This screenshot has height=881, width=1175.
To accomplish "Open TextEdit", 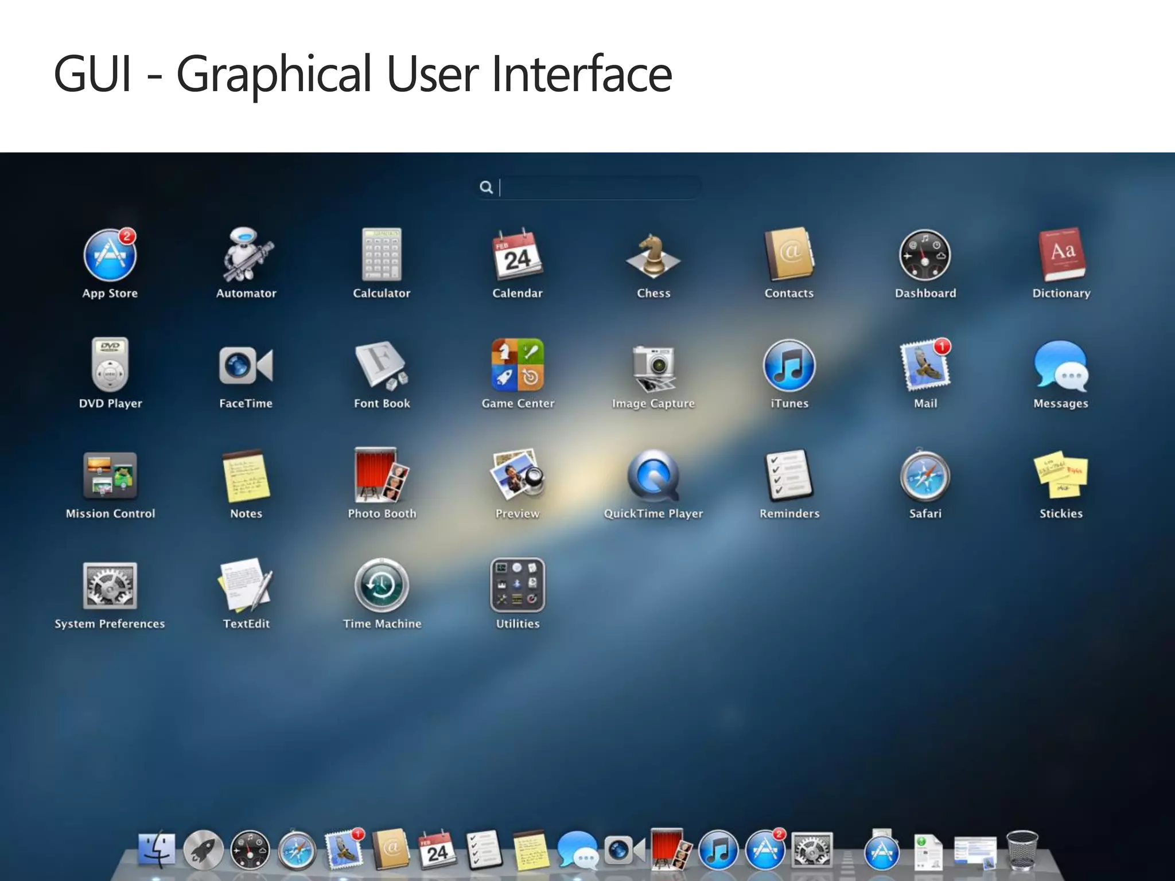I will click(246, 585).
